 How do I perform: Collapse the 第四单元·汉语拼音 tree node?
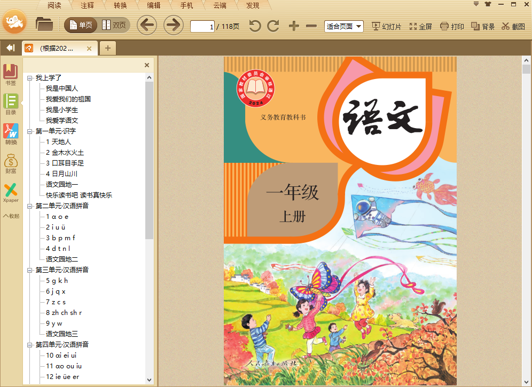29,345
